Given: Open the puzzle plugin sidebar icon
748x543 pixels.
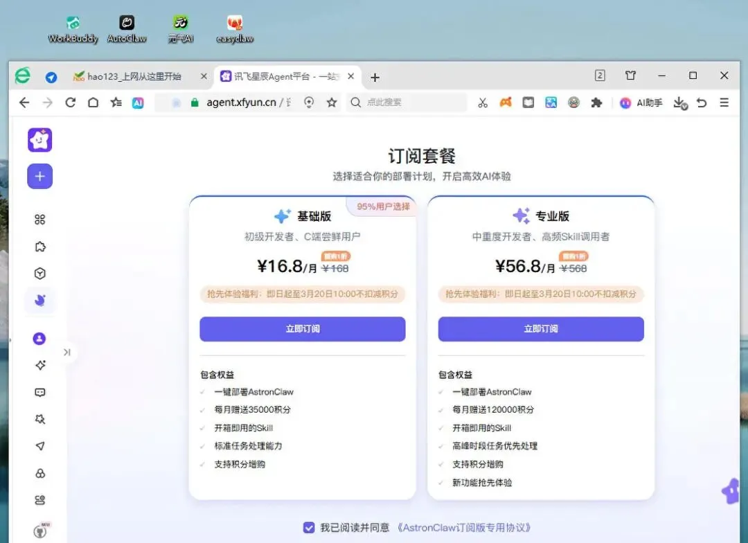Looking at the screenshot, I should 40,247.
